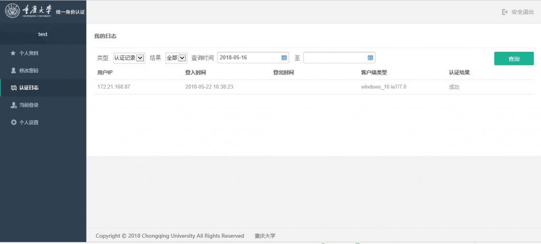Click the person icon beside 修改密码
The image size is (541, 244).
point(13,70)
